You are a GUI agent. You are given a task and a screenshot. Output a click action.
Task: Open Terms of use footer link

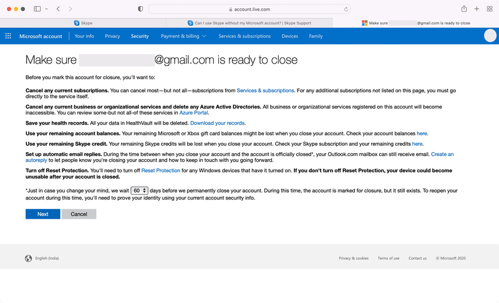388,258
